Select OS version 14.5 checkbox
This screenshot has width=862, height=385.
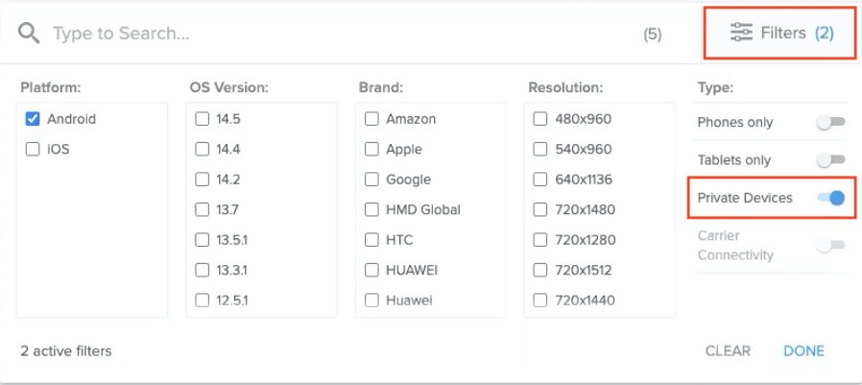(x=202, y=119)
